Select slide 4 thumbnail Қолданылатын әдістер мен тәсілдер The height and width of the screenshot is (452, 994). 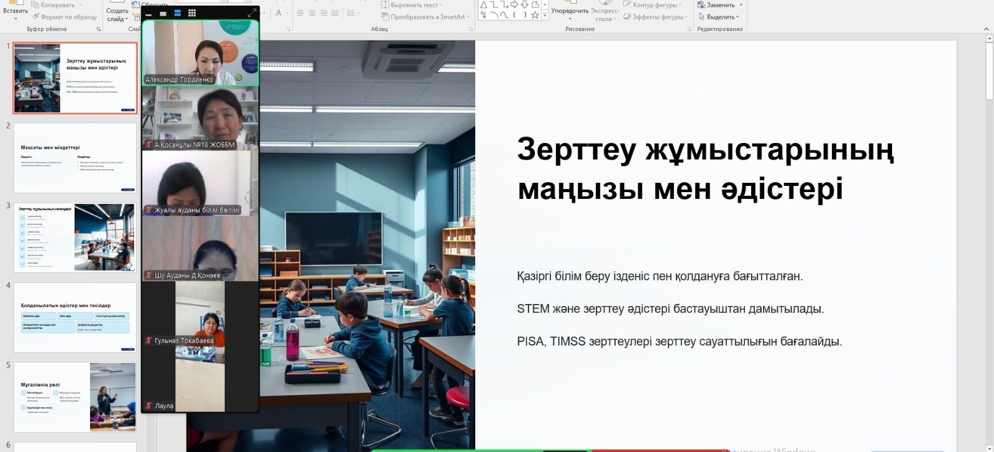[x=75, y=317]
